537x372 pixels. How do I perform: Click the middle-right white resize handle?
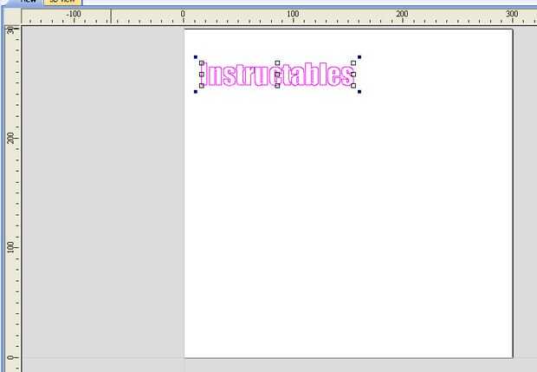coord(353,74)
